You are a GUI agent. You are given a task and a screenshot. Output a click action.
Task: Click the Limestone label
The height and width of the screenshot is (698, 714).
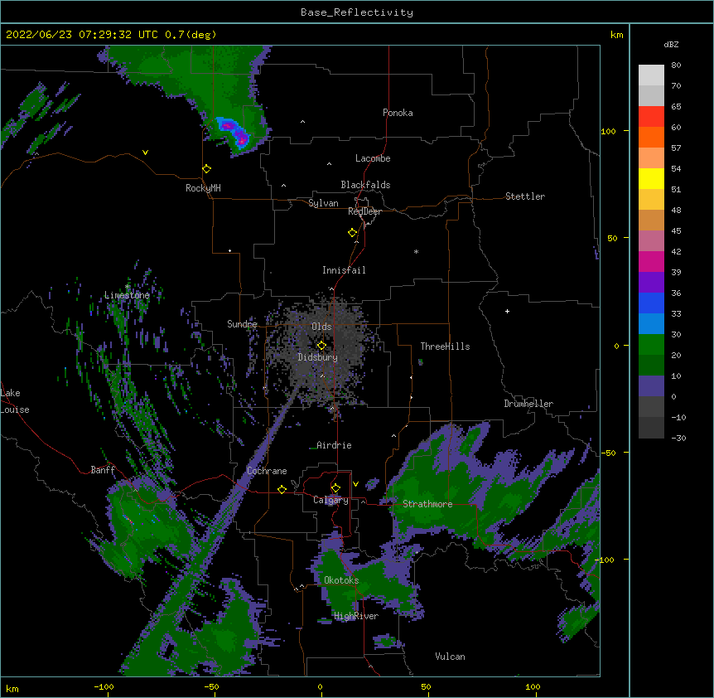point(127,295)
